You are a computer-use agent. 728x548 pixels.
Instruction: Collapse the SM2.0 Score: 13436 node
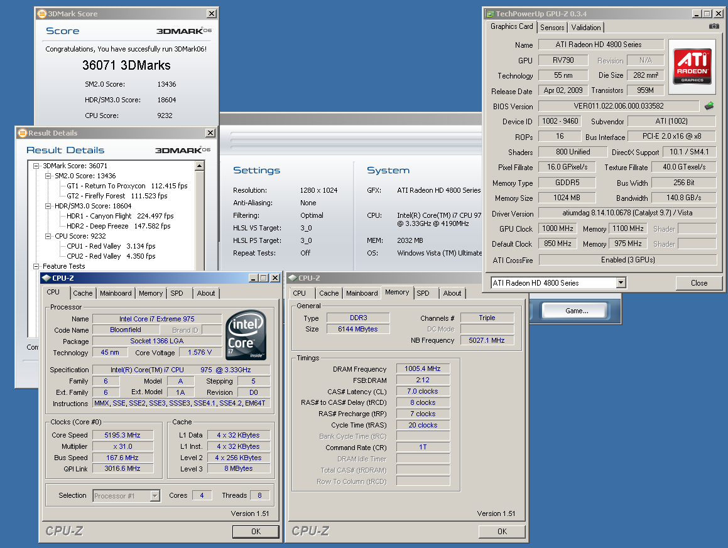(48, 176)
